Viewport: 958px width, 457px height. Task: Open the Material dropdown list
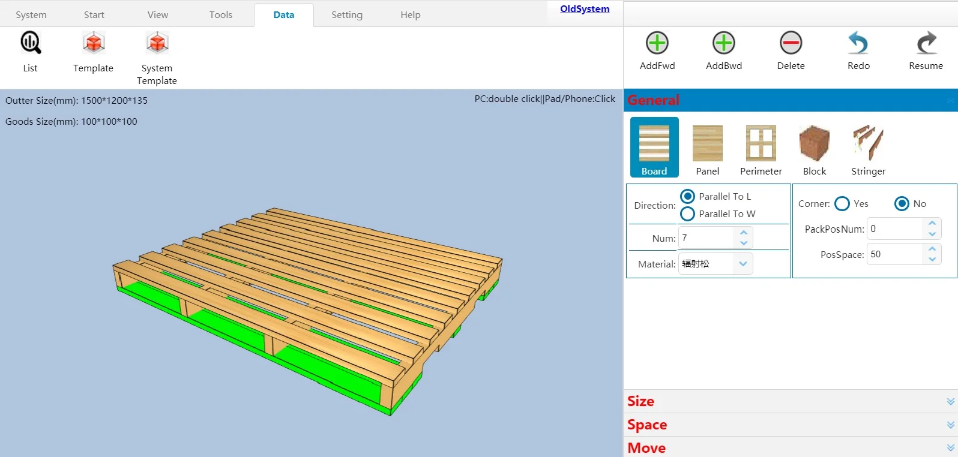tap(743, 264)
